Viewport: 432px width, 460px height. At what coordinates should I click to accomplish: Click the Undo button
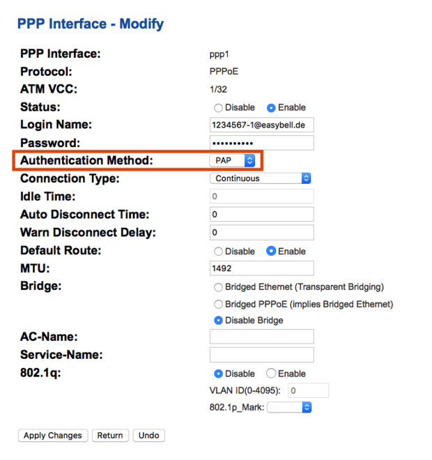point(148,436)
